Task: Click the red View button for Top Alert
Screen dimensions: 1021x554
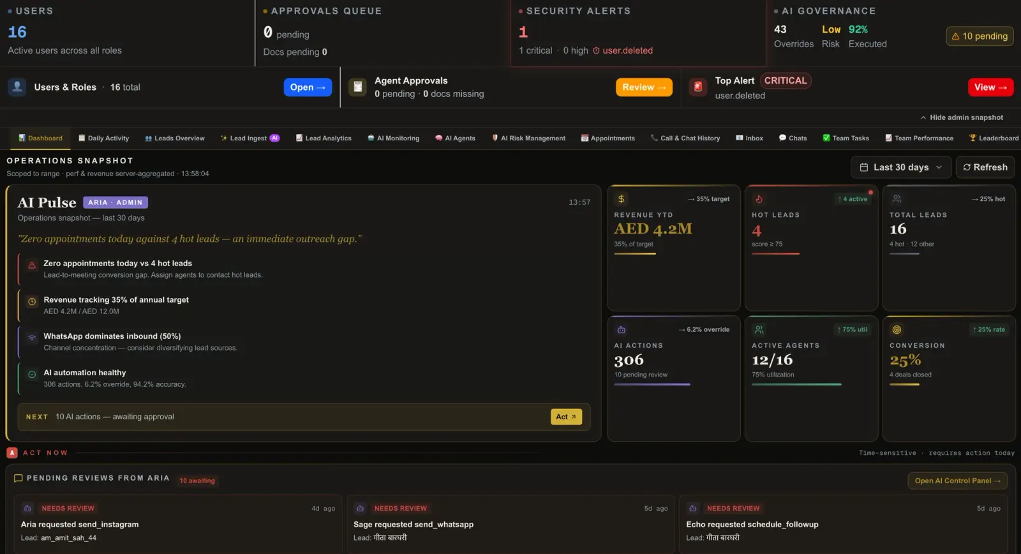Action: (990, 87)
